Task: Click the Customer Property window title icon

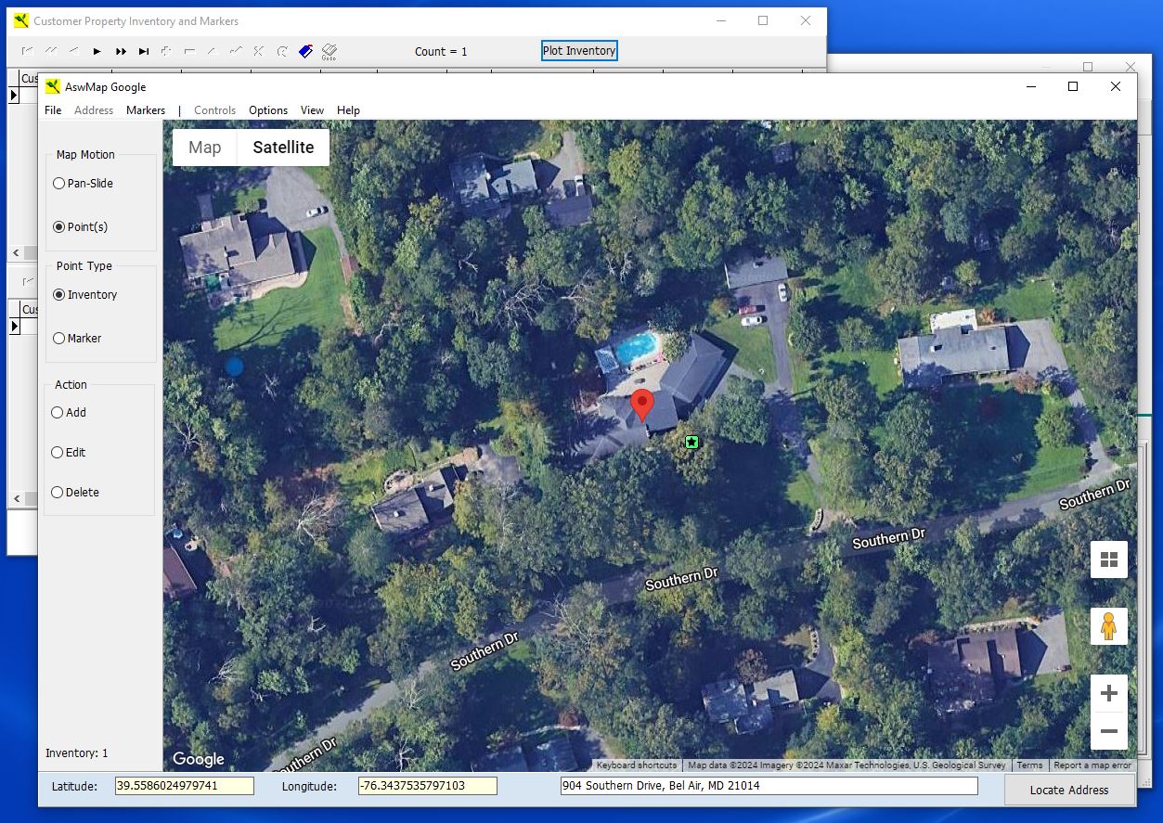Action: pos(21,20)
